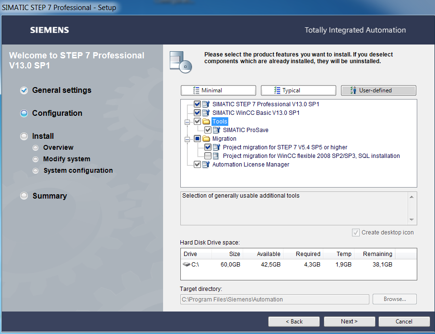Screen dimensions: 435x334
Task: Click the description box scroll-up arrow
Action: coord(411,197)
